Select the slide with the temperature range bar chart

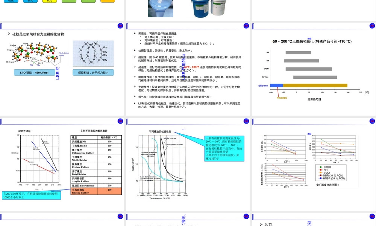tap(314, 69)
